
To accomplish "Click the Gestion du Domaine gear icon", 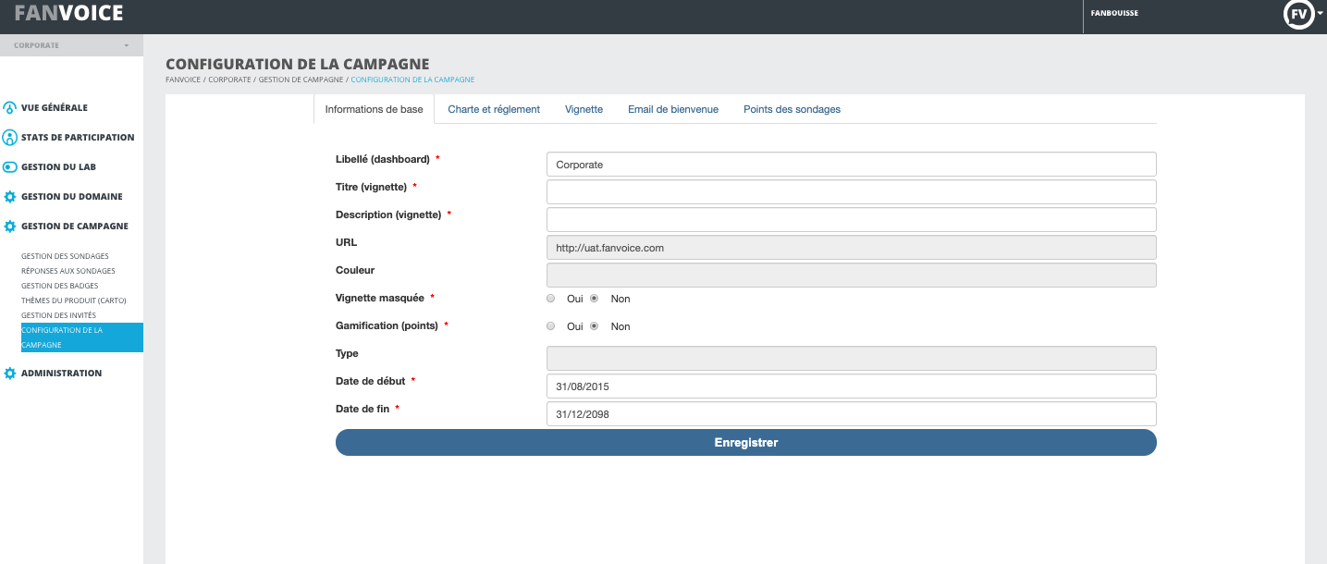I will coord(10,197).
